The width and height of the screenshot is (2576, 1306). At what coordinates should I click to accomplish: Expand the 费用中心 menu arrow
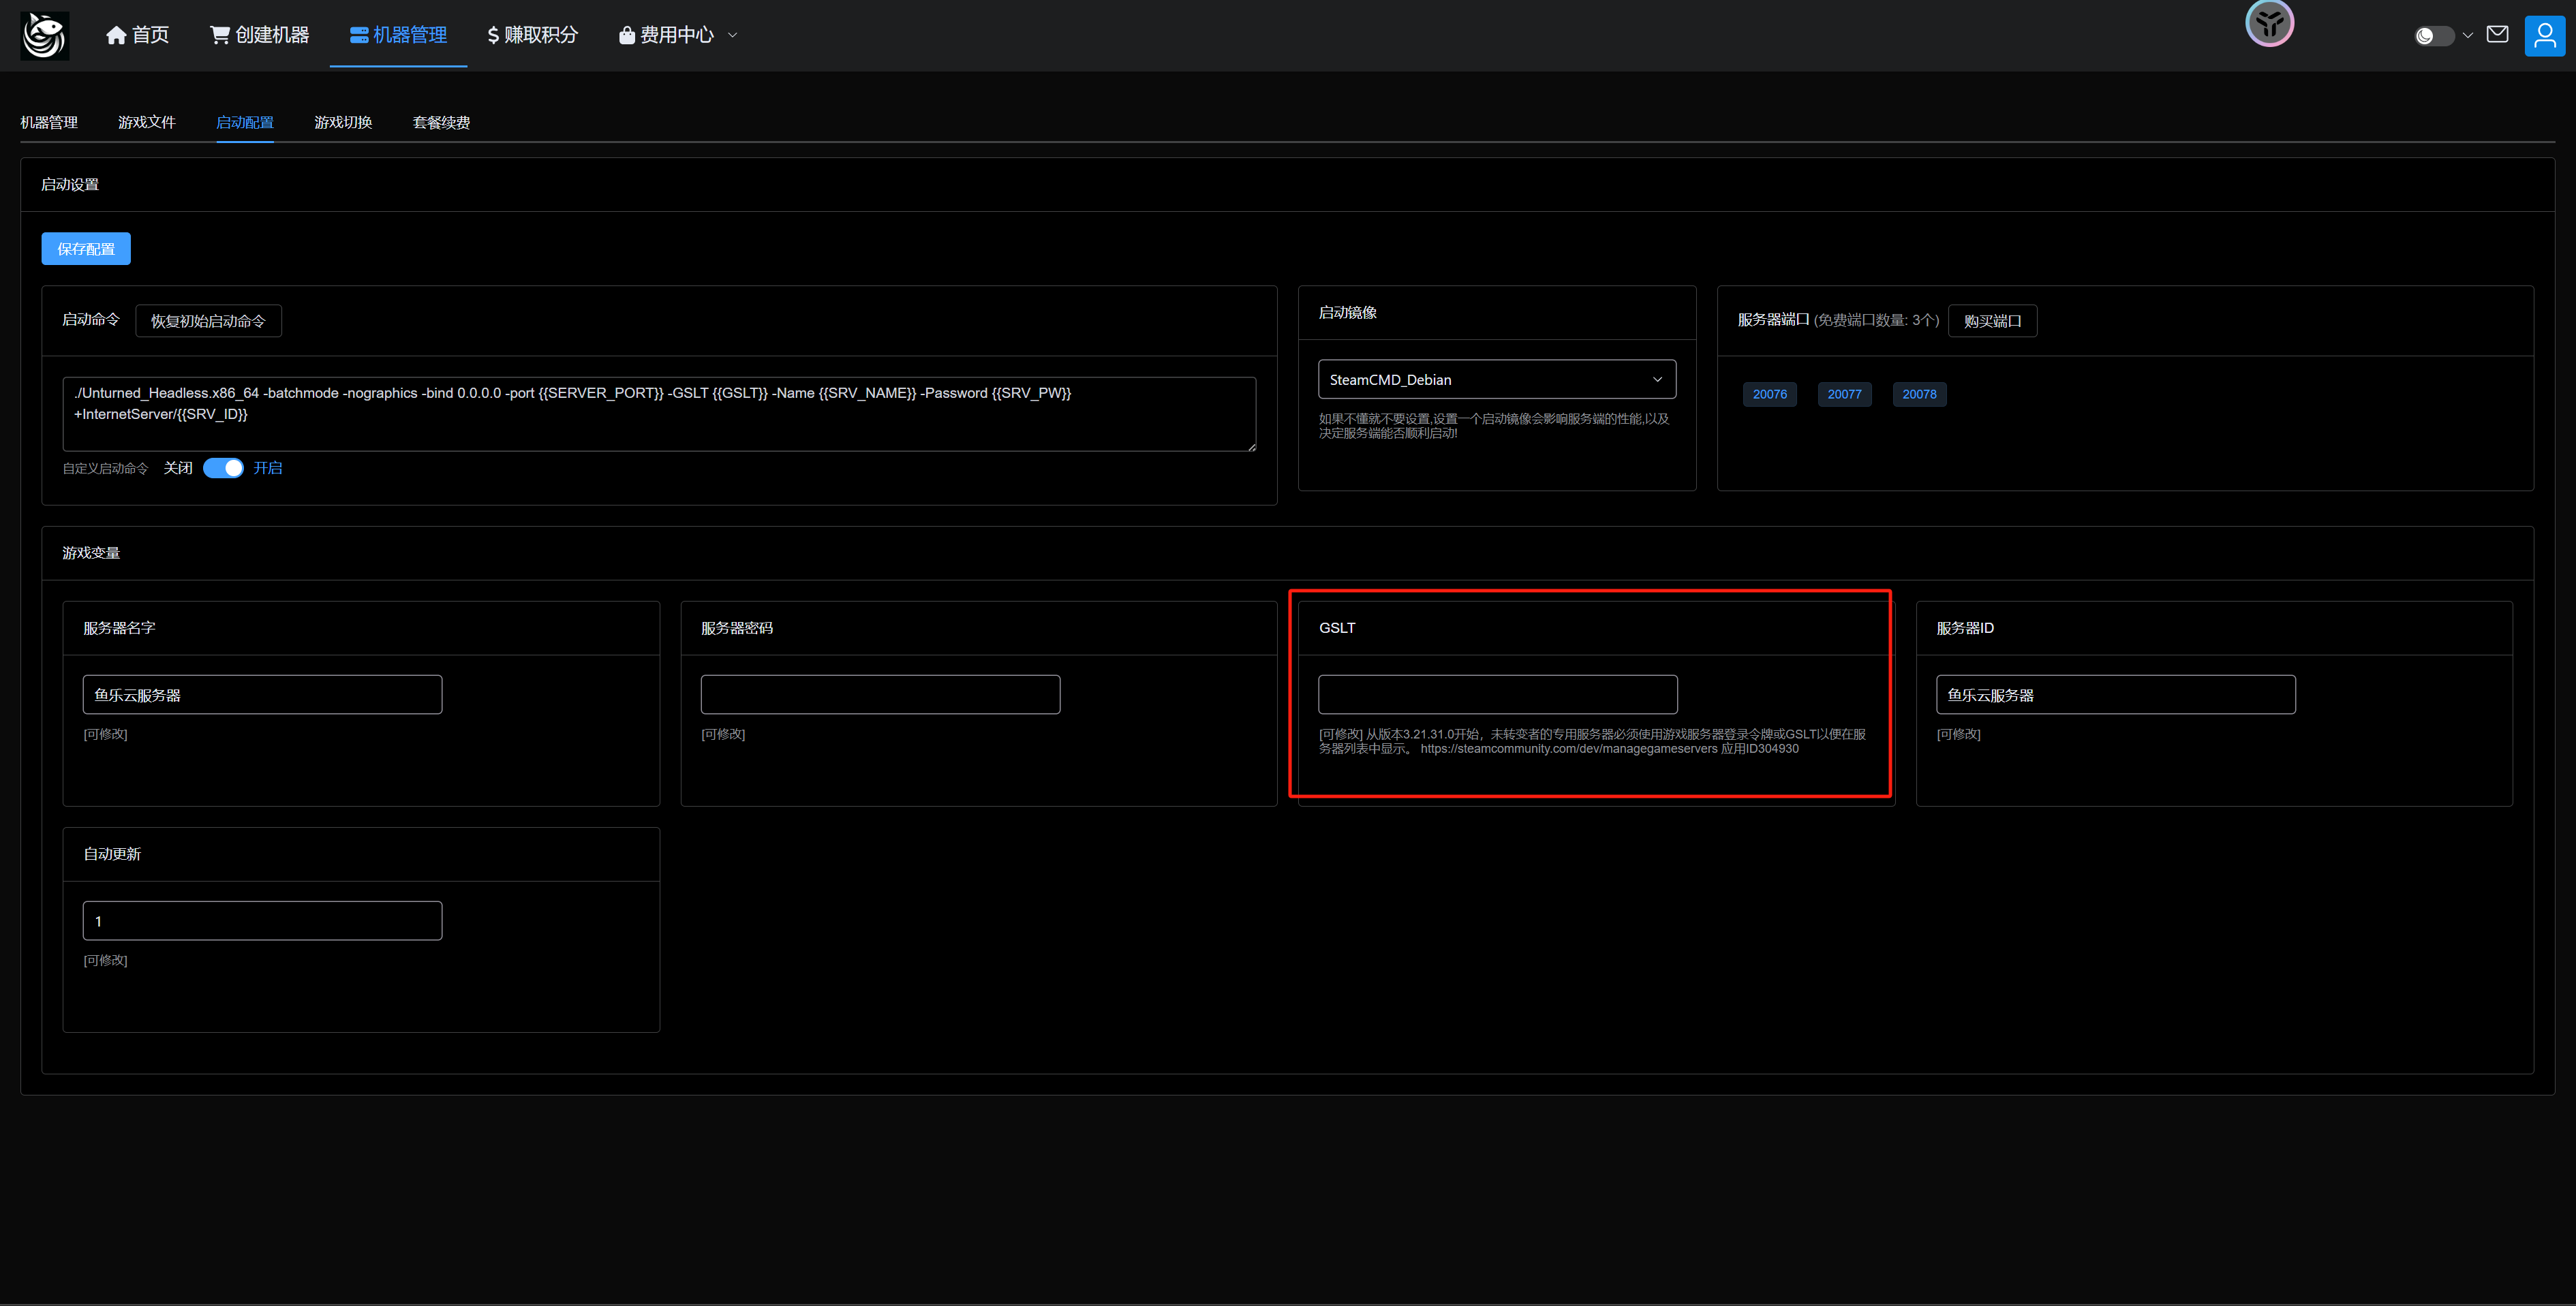pos(733,35)
